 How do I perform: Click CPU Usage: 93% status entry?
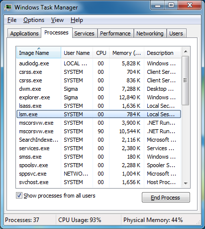pos(80,220)
